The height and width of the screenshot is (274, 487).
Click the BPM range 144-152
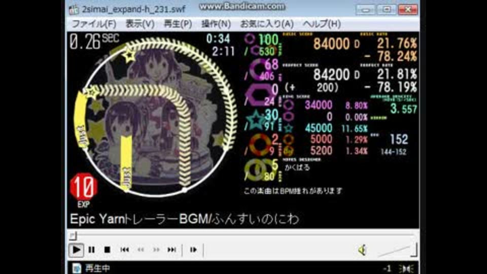(394, 152)
